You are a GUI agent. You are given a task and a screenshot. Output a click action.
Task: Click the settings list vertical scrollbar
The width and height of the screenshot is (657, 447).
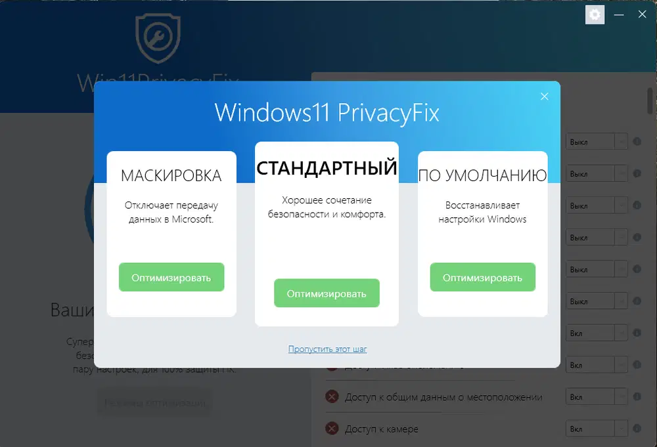[x=650, y=100]
